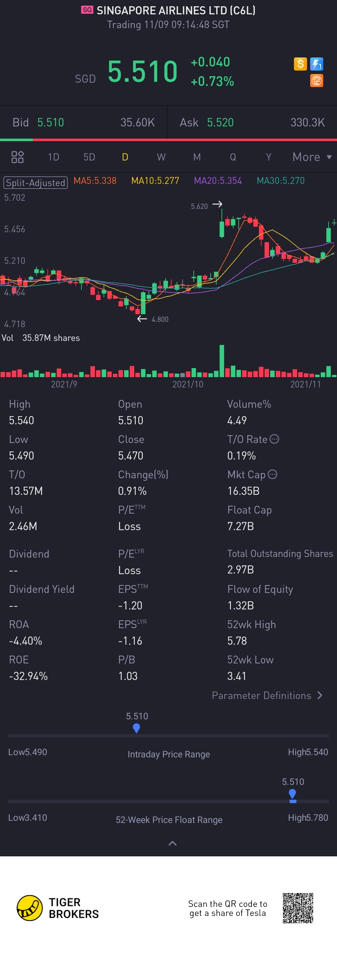Image resolution: width=337 pixels, height=960 pixels.
Task: Tap the intraday price range marker
Action: (x=136, y=728)
